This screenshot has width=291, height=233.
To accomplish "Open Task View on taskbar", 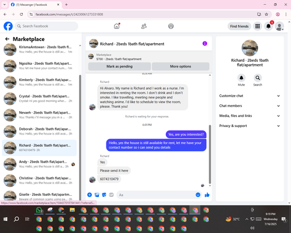I will (x=27, y=219).
